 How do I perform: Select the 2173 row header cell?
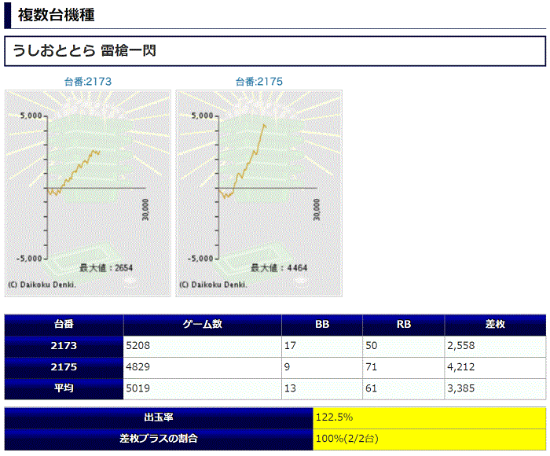(x=64, y=346)
